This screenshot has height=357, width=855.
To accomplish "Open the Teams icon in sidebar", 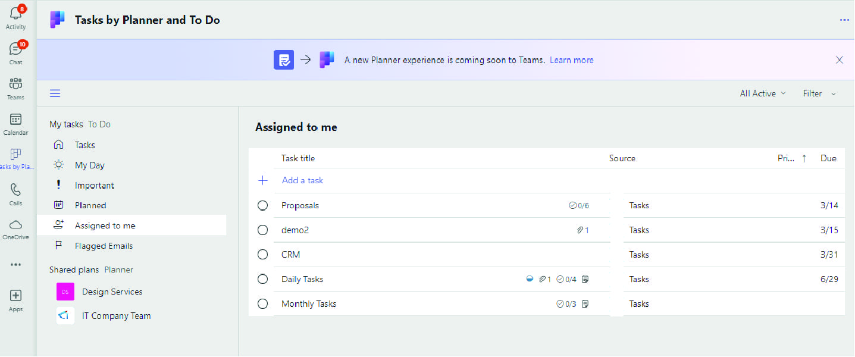I will (16, 84).
